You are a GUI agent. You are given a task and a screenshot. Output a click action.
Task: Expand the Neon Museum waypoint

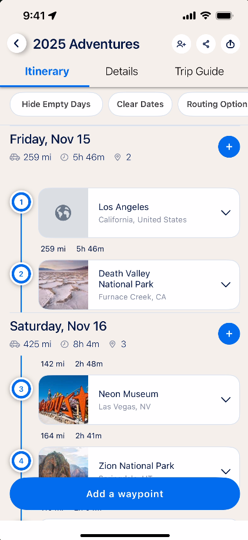[x=226, y=400]
